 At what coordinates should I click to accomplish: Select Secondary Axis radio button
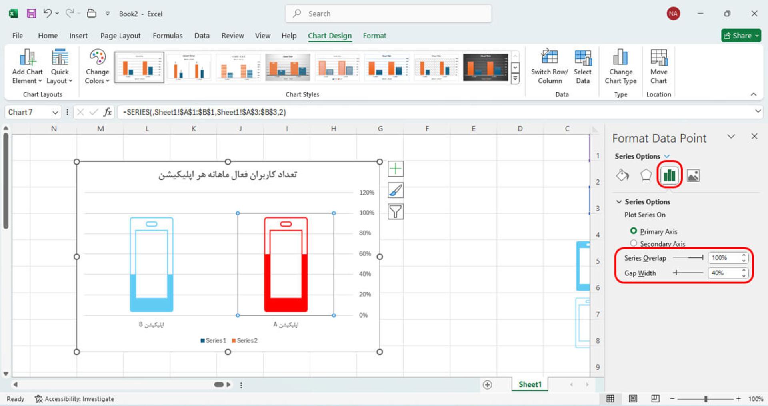coord(634,243)
